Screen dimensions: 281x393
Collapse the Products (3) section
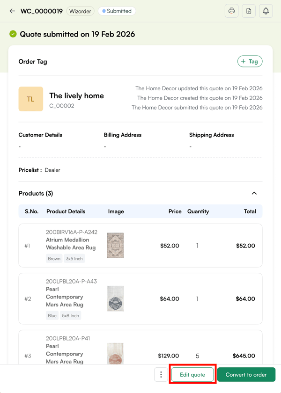coord(254,193)
